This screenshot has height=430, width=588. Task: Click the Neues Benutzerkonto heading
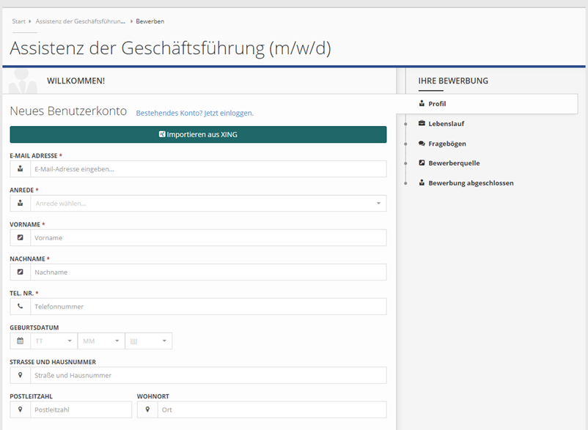[68, 111]
